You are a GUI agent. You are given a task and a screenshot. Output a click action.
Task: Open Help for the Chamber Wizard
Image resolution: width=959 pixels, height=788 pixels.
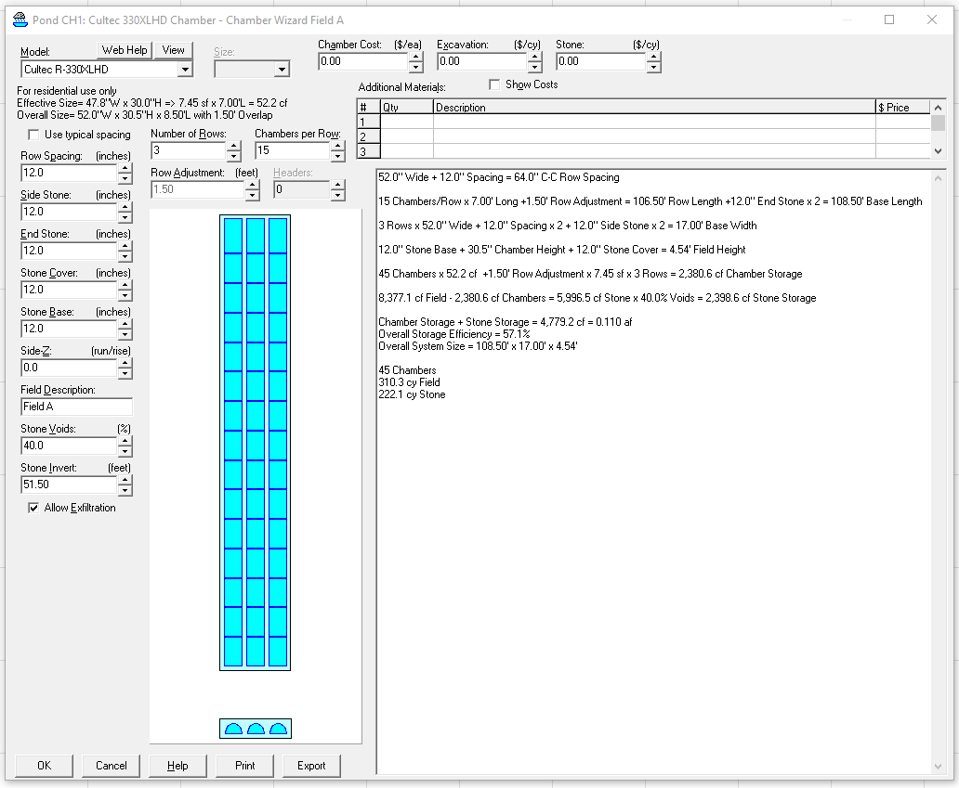(x=177, y=766)
